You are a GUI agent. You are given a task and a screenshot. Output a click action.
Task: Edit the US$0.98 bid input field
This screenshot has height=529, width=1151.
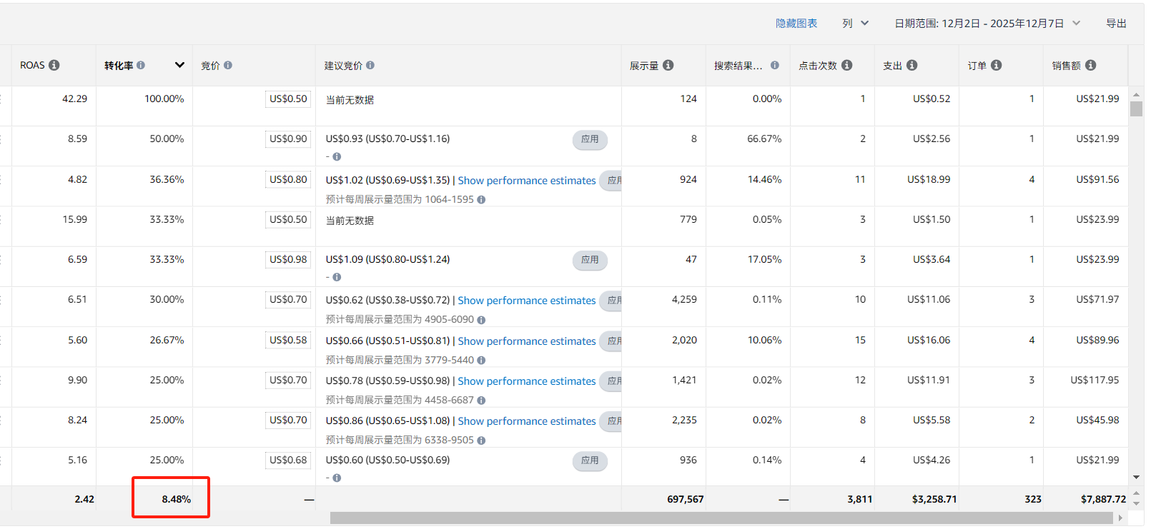pos(288,260)
